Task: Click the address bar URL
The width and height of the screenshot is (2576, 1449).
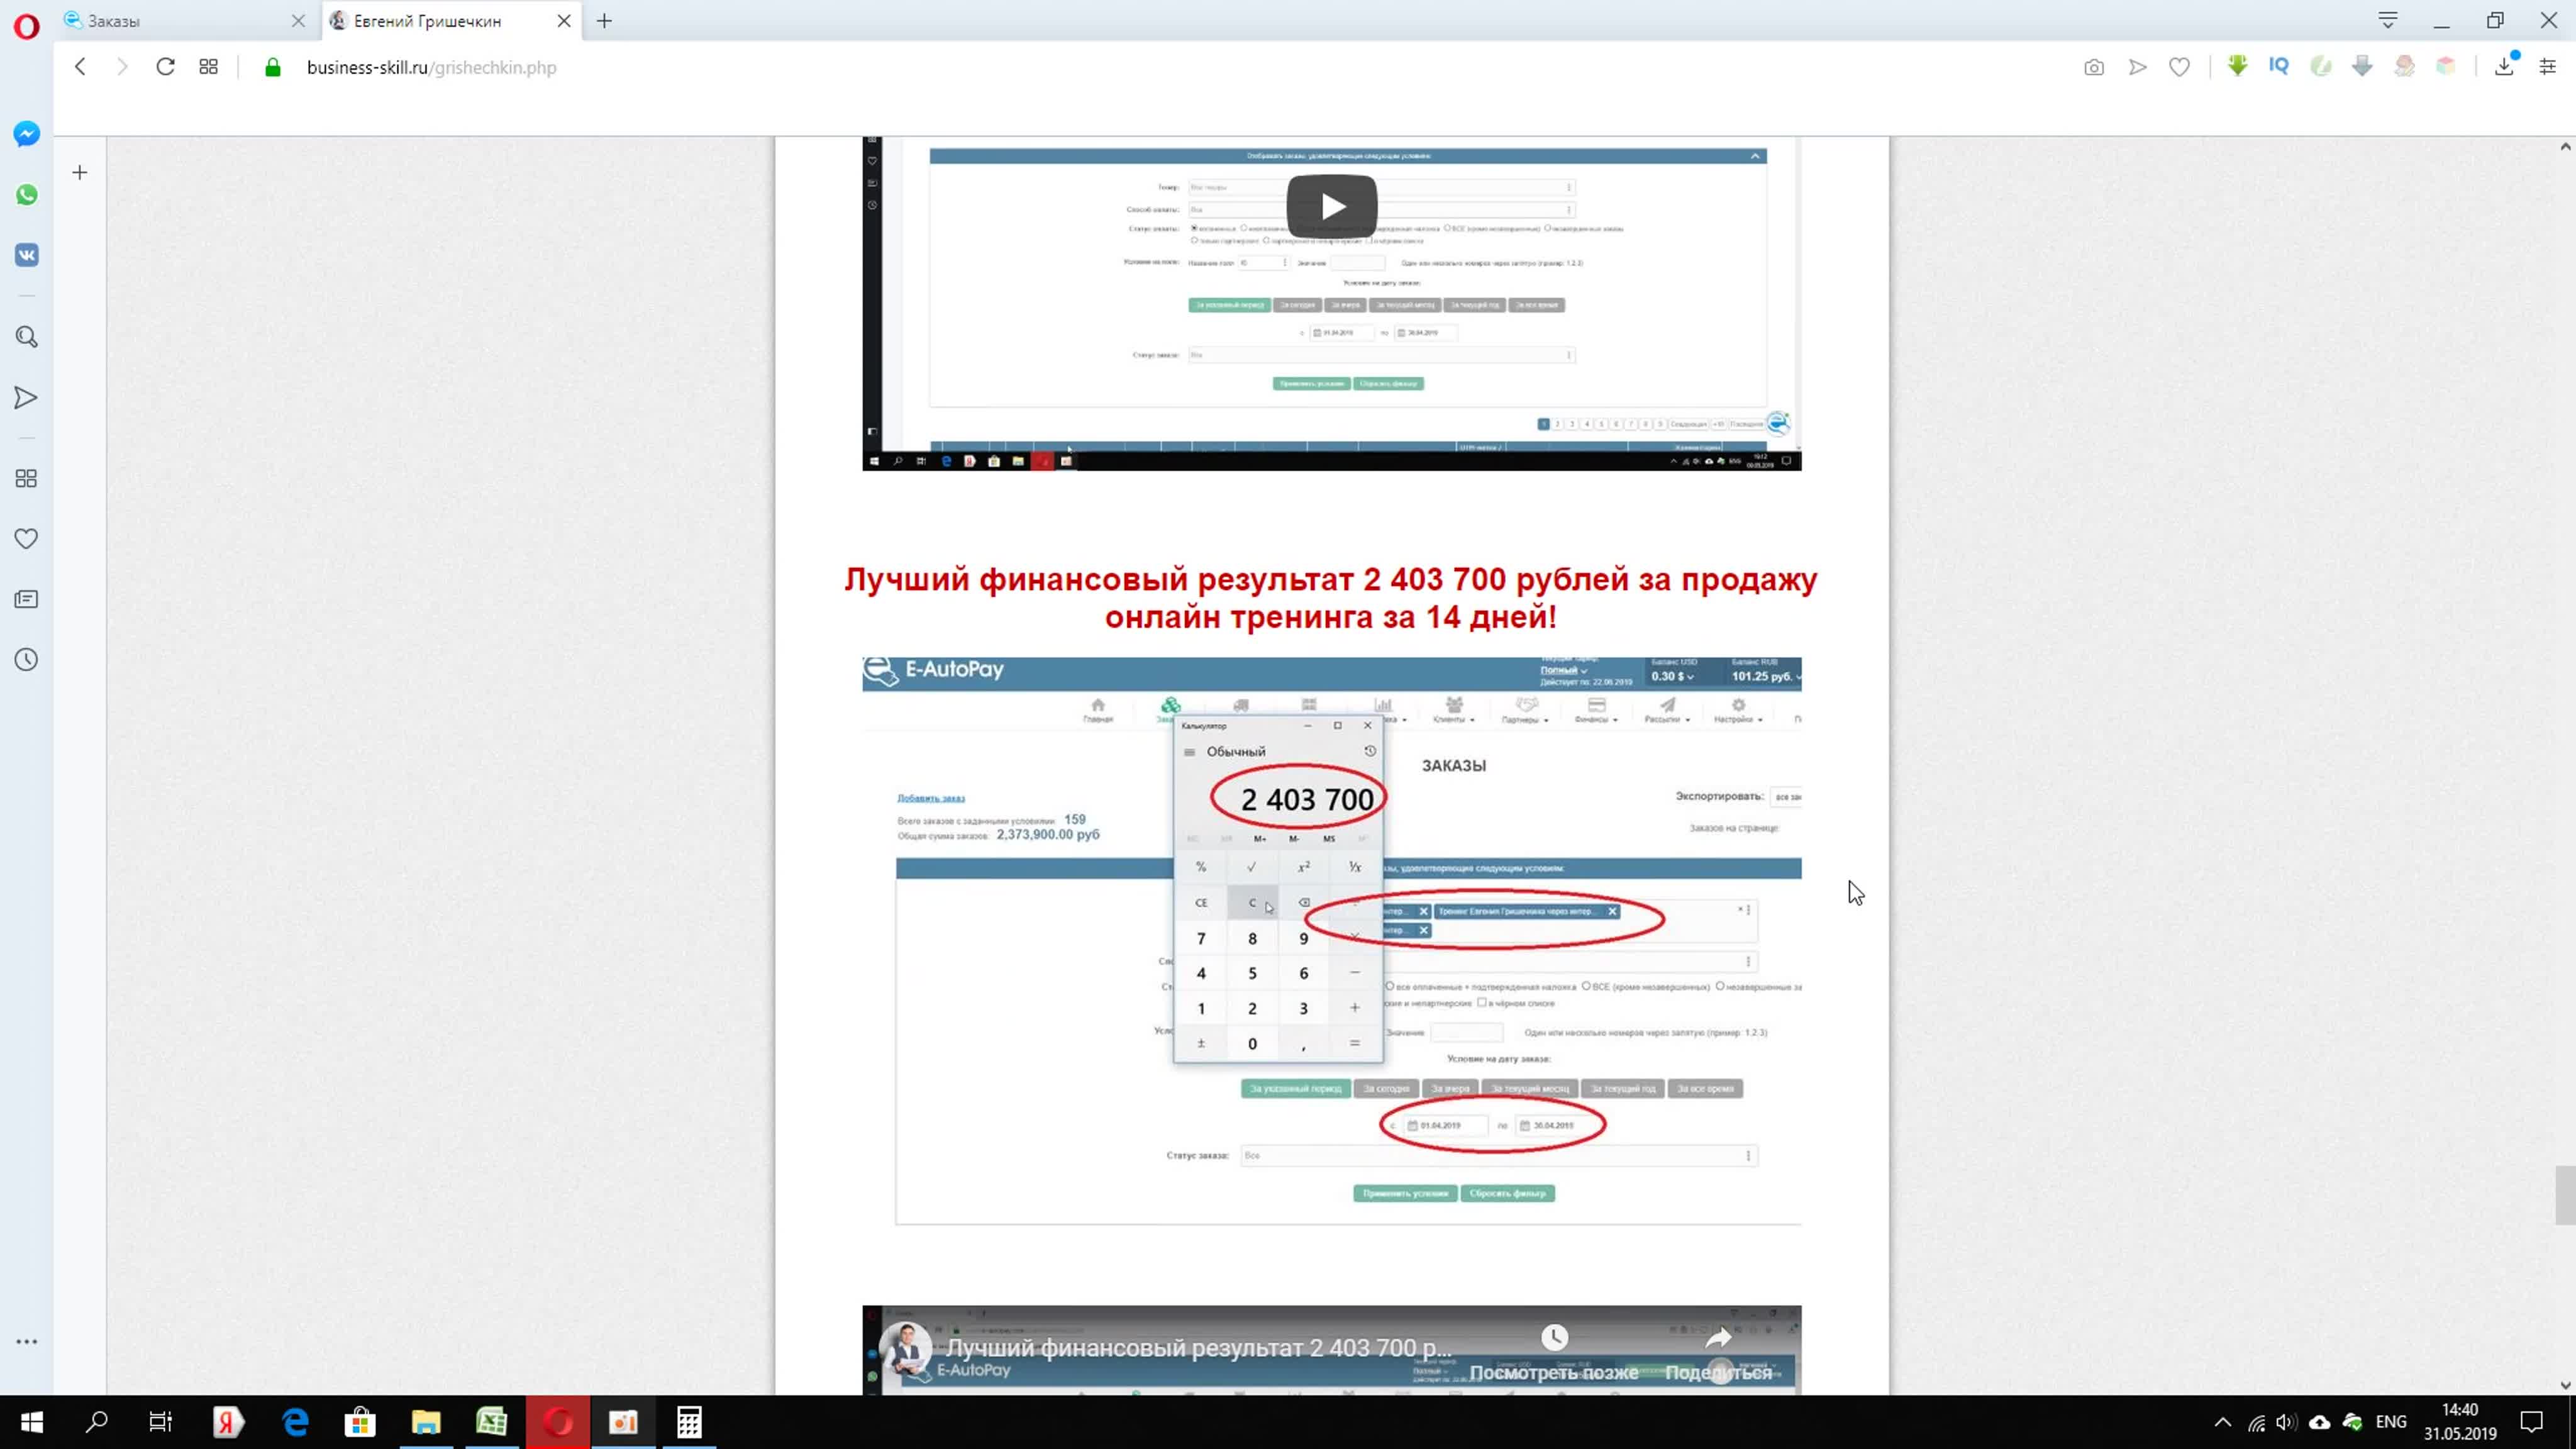Action: (x=431, y=68)
